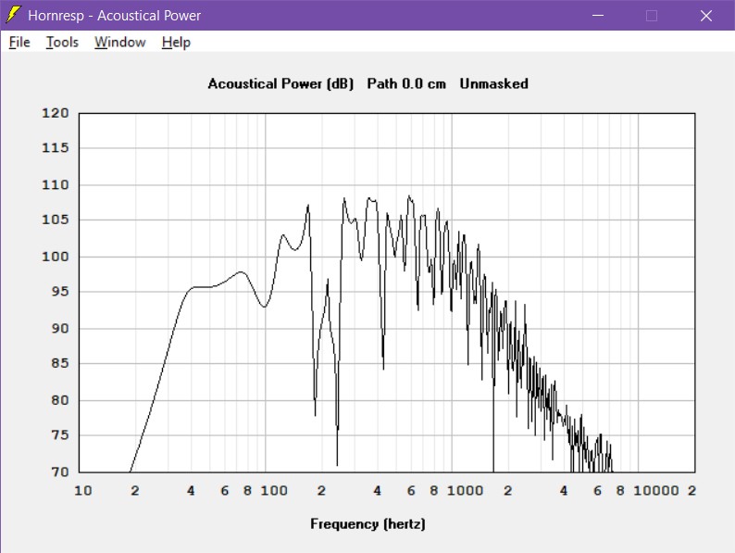Click the 90 dB axis value
This screenshot has width=735, height=553.
click(60, 328)
